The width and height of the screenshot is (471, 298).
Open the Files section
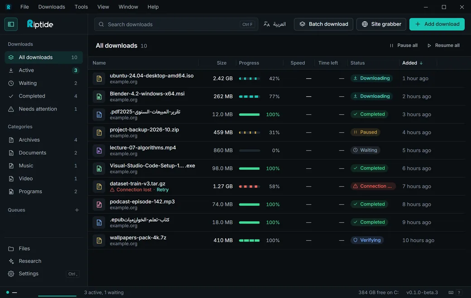(x=43, y=249)
